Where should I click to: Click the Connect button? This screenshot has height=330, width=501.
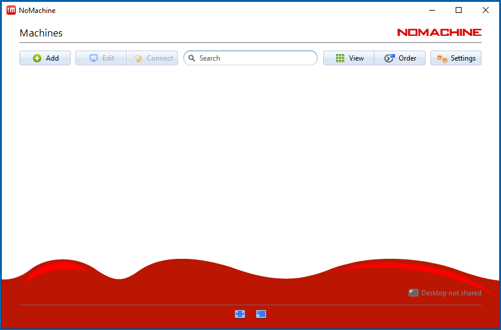[x=152, y=58]
